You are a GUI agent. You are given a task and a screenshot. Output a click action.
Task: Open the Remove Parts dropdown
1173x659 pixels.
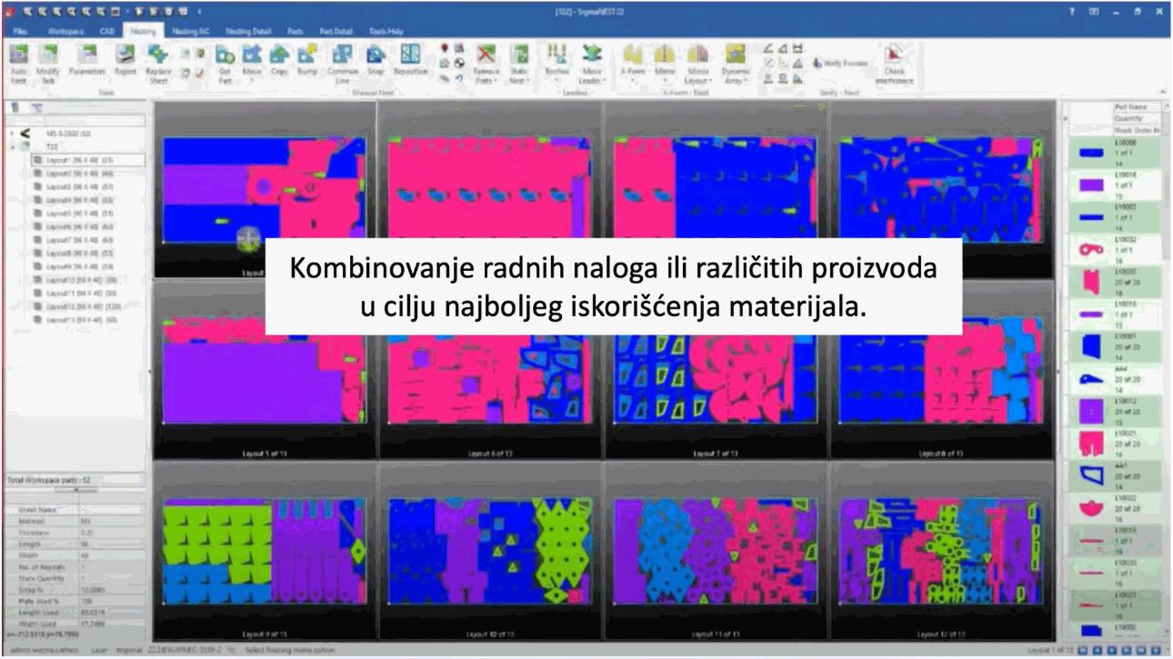(487, 75)
